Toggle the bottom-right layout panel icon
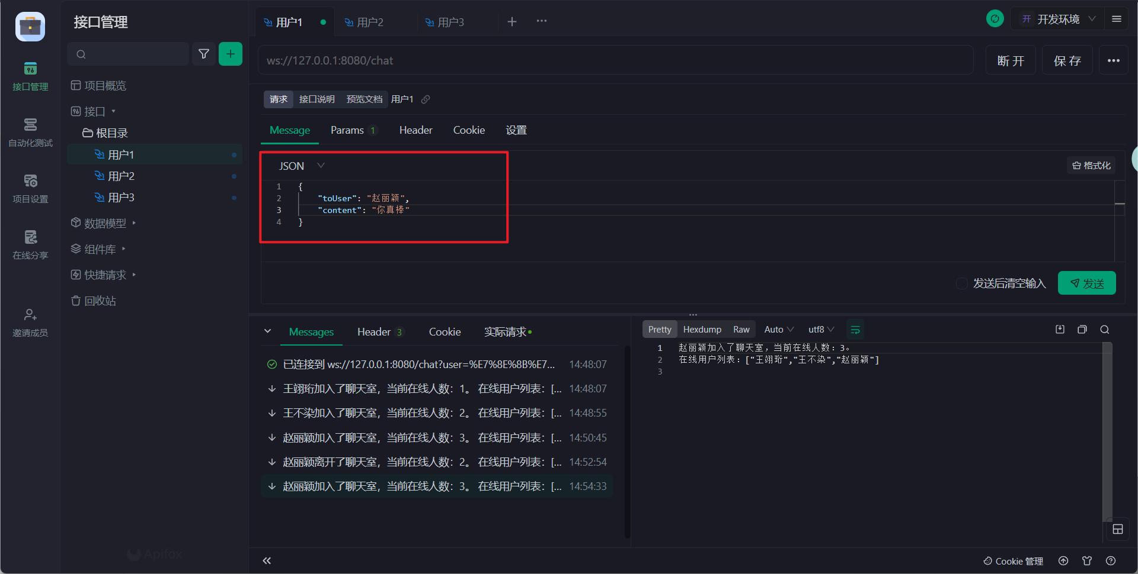The image size is (1138, 574). click(1118, 529)
